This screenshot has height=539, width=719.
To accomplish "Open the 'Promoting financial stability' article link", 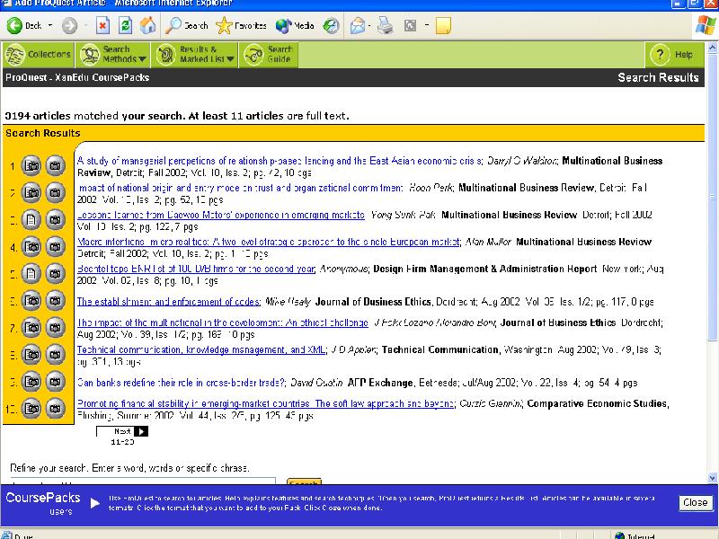I will click(x=266, y=403).
